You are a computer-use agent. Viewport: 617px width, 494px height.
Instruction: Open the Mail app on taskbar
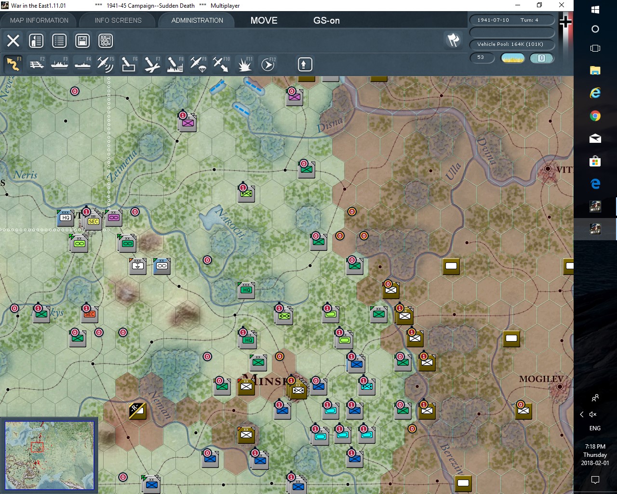pyautogui.click(x=595, y=138)
